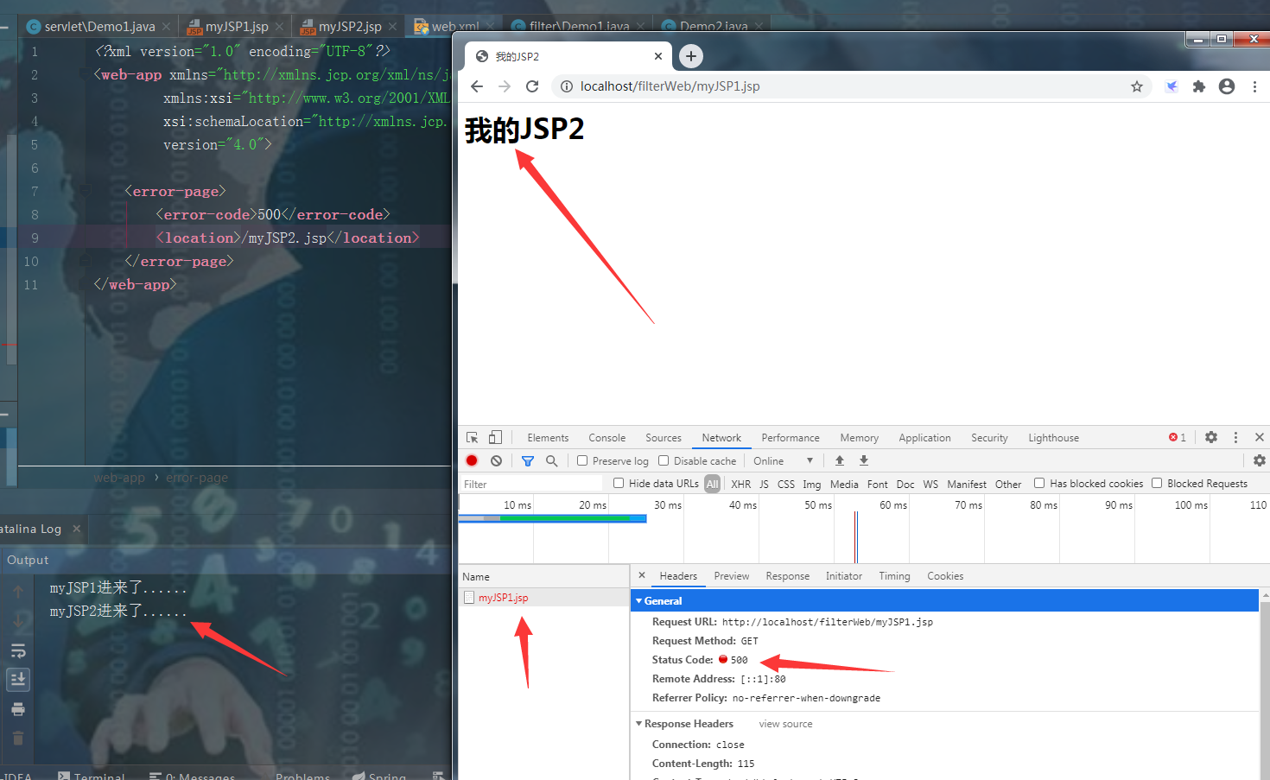Export the HAR file
This screenshot has width=1270, height=780.
(864, 460)
